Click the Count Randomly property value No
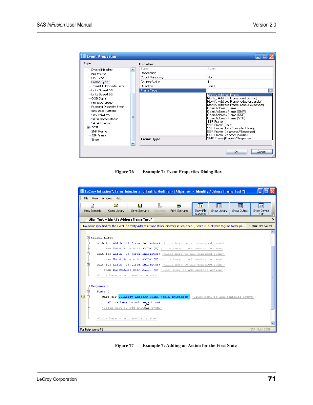 click(x=240, y=77)
